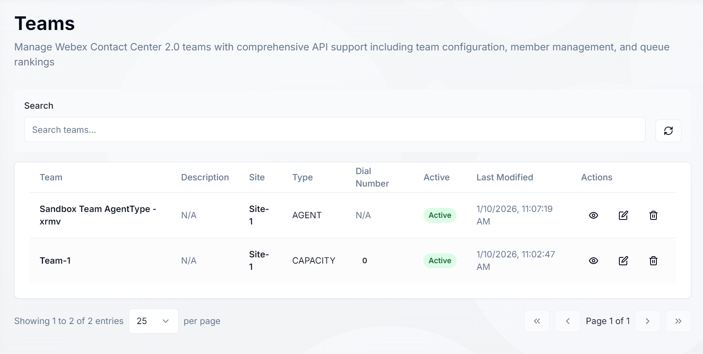Edit the Team-1 row

(x=623, y=261)
